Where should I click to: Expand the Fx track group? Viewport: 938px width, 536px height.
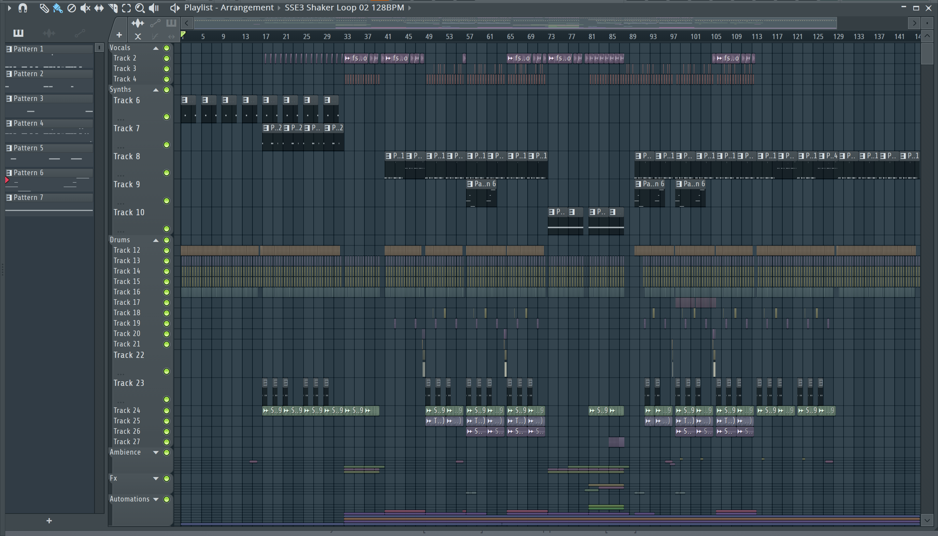coord(156,479)
